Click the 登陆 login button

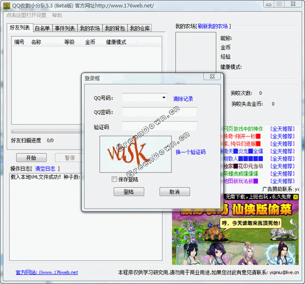[129, 192]
